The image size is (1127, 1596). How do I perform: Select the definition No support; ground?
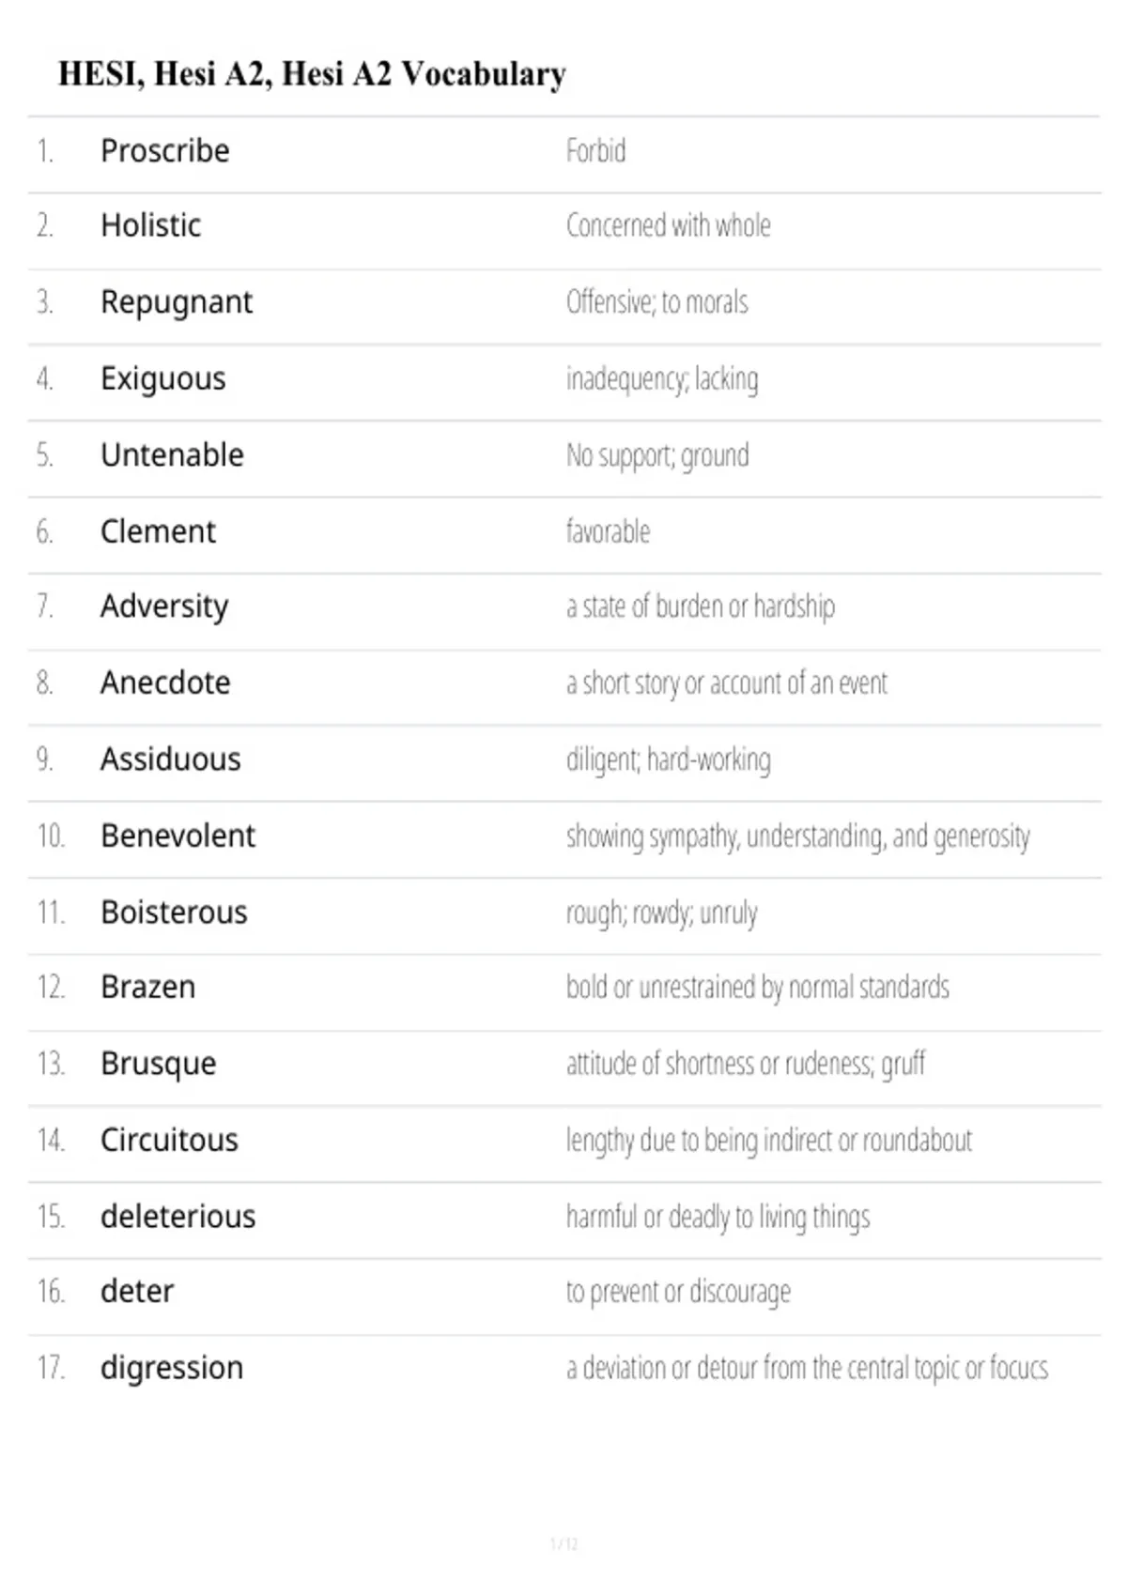(657, 456)
